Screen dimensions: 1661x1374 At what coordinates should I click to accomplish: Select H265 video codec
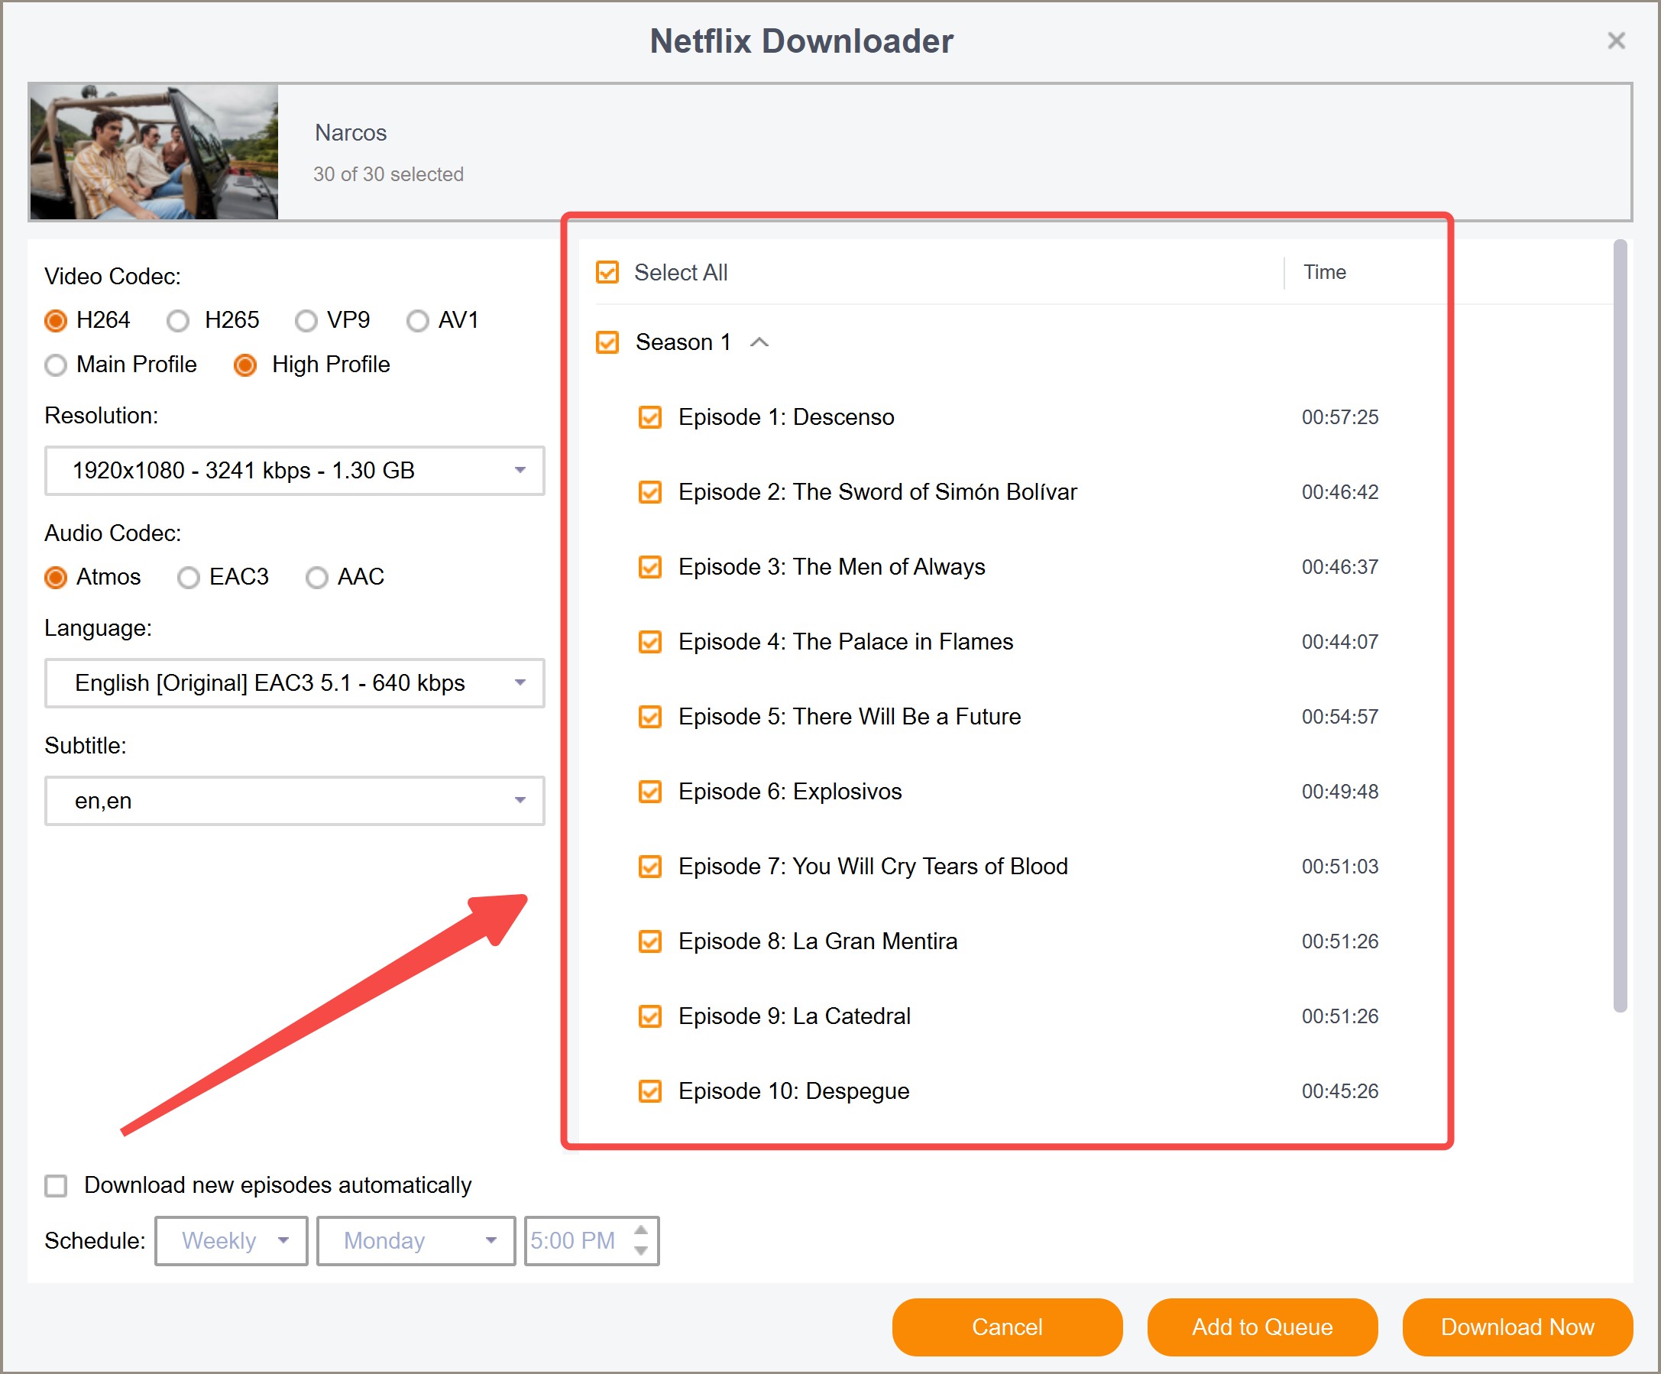(178, 320)
